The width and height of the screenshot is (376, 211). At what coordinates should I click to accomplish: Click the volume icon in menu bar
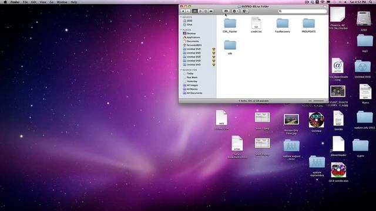click(345, 2)
